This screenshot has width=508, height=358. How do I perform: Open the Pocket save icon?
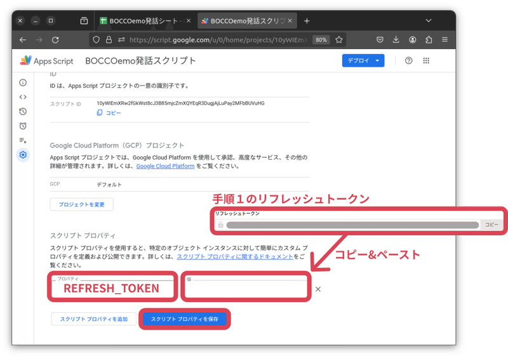[x=380, y=39]
